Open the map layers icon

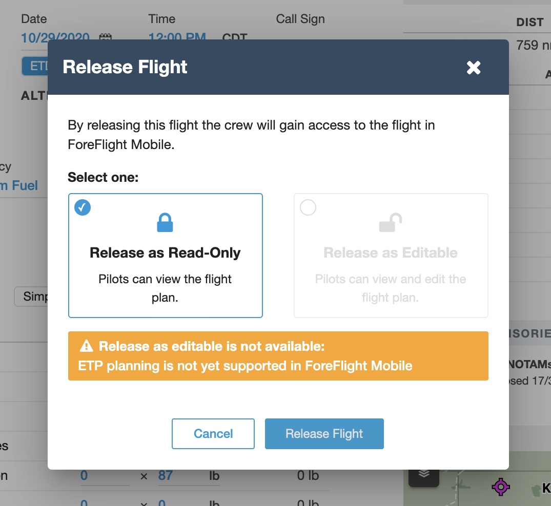[424, 473]
